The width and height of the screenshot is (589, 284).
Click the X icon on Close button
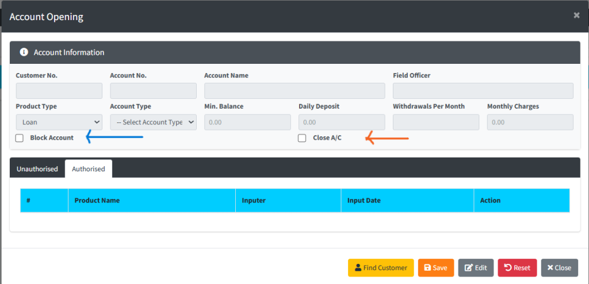point(550,268)
